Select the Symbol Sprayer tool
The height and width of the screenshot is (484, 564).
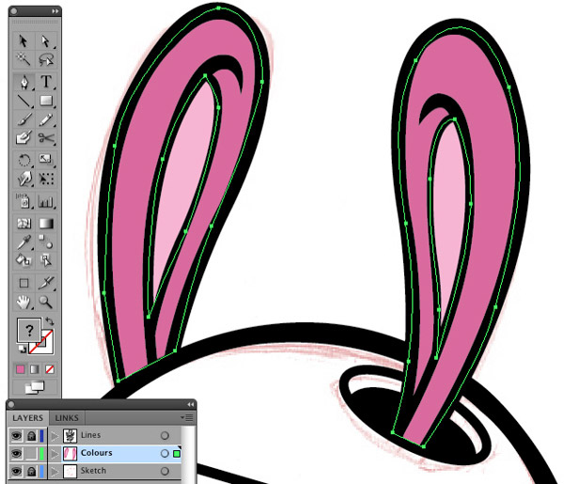click(x=24, y=201)
